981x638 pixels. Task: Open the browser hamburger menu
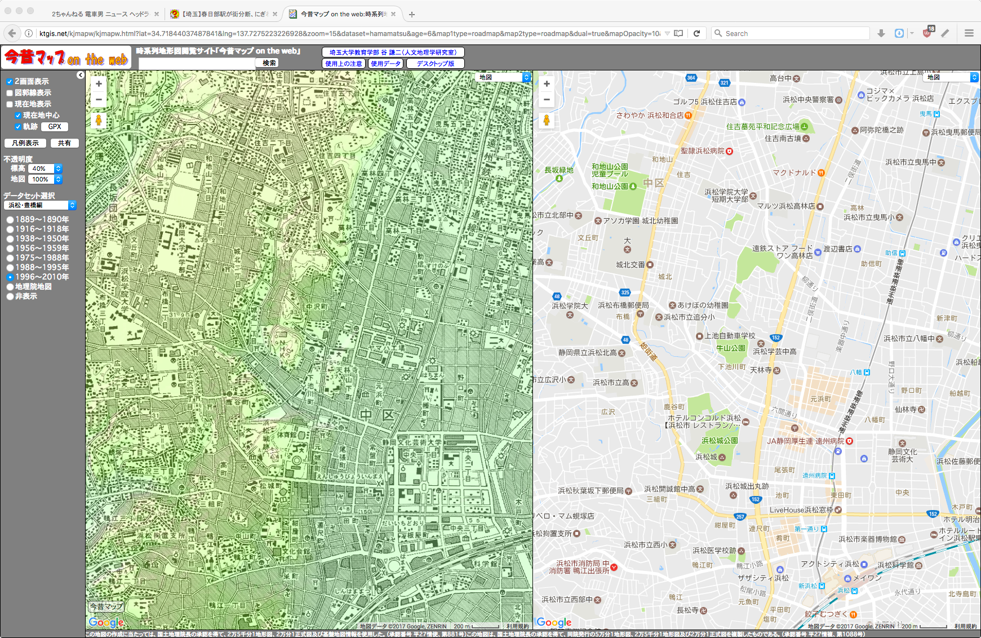pyautogui.click(x=969, y=33)
